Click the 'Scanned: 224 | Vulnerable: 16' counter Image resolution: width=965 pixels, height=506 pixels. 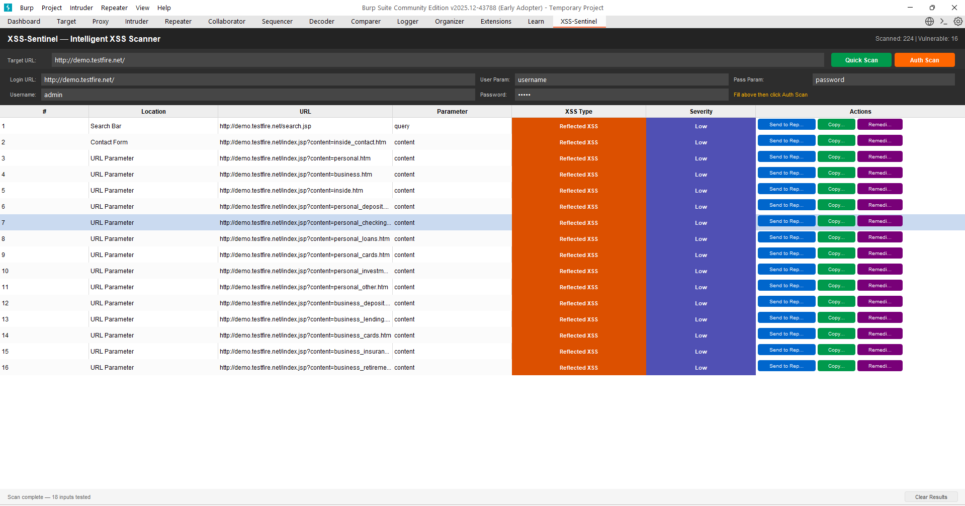916,39
